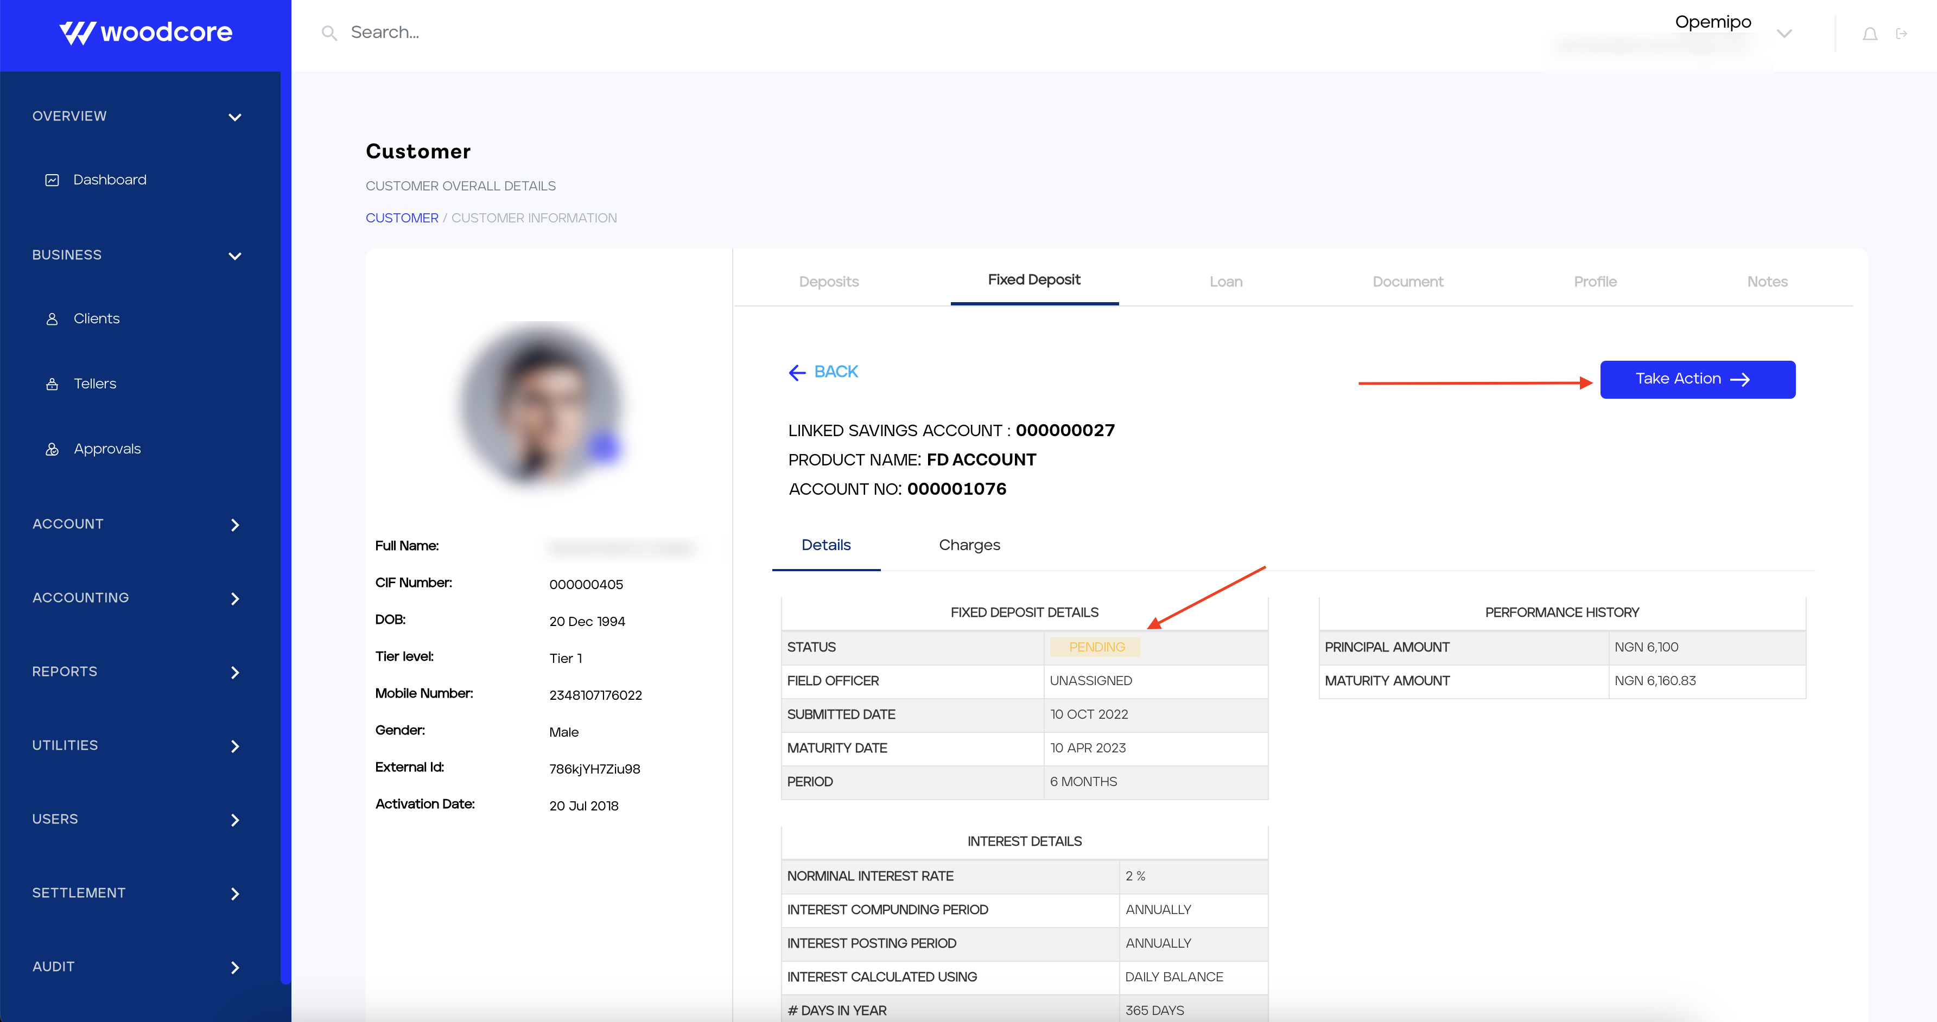Open Approvals from the sidebar
Screen dimensions: 1937x1022
(x=107, y=449)
